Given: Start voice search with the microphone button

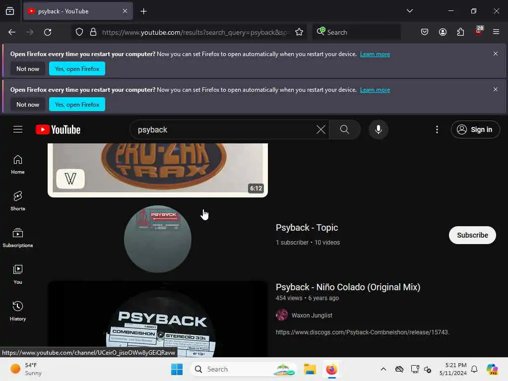Looking at the screenshot, I should pyautogui.click(x=378, y=129).
